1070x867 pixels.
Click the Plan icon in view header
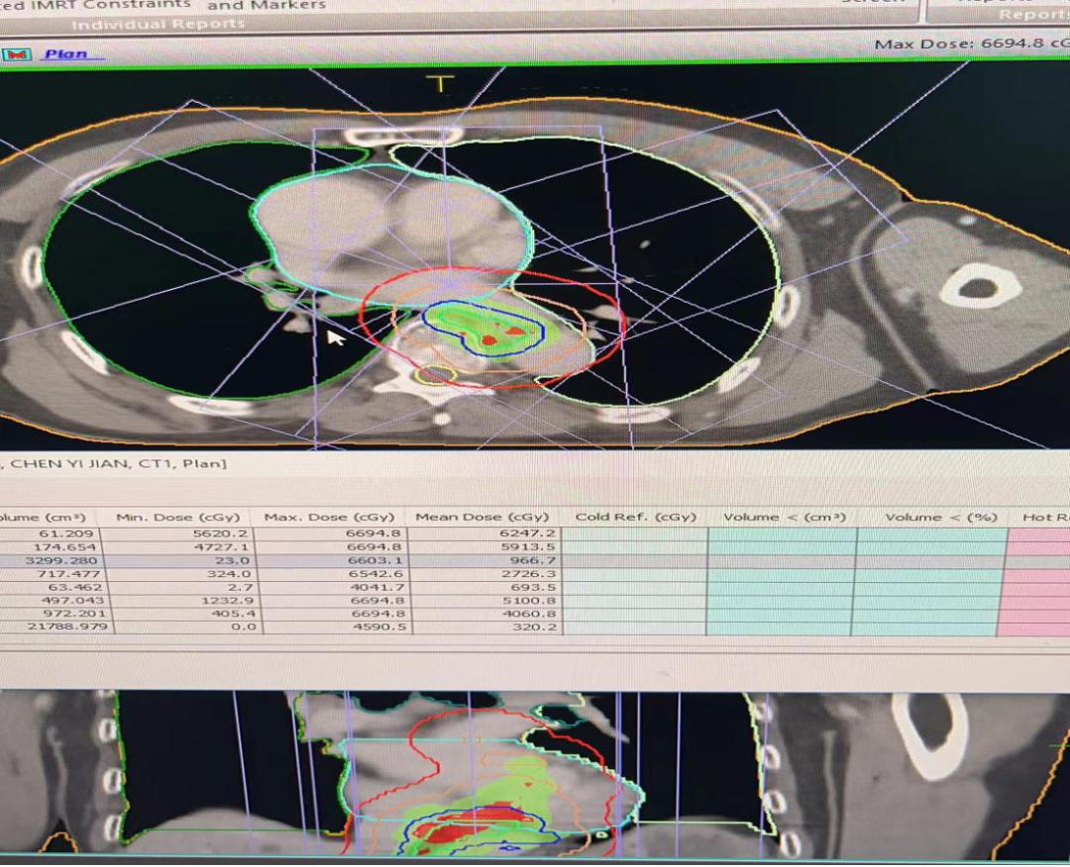pyautogui.click(x=18, y=54)
